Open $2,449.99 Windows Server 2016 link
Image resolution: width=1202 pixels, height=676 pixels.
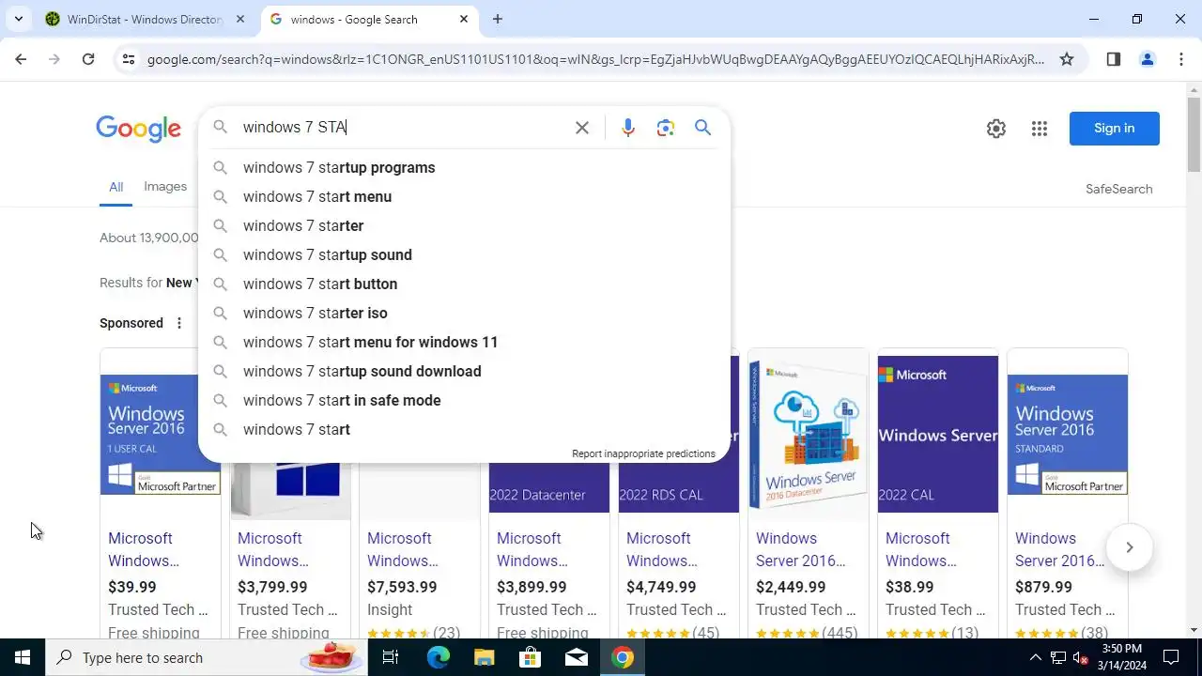tap(801, 549)
